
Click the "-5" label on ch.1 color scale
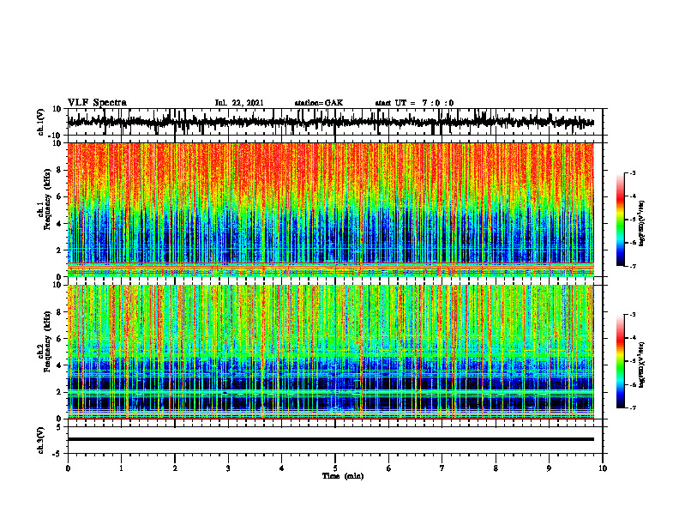tap(633, 220)
